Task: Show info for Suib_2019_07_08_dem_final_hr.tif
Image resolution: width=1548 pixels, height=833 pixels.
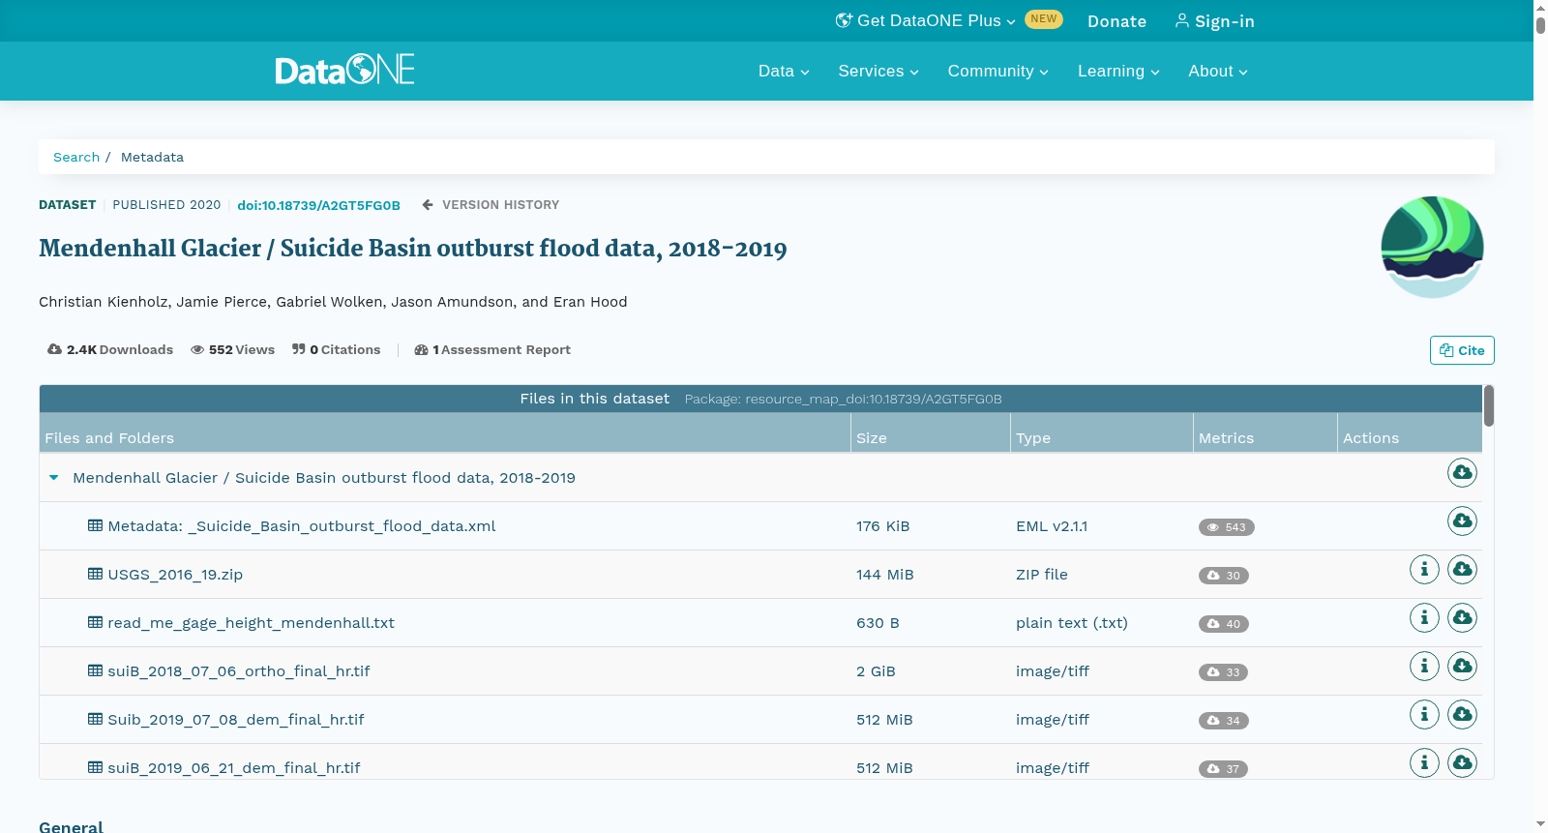Action: coord(1424,715)
